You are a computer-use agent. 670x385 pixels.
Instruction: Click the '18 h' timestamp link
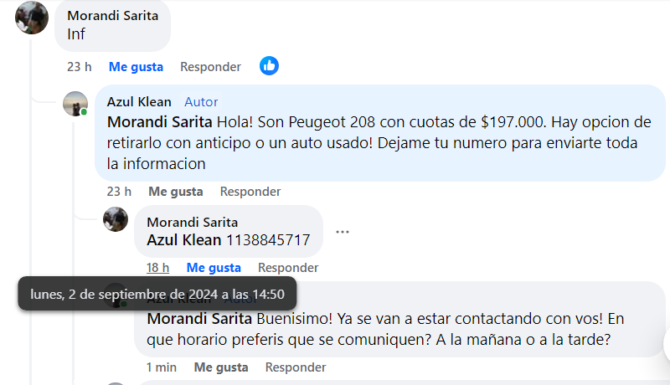pyautogui.click(x=157, y=268)
